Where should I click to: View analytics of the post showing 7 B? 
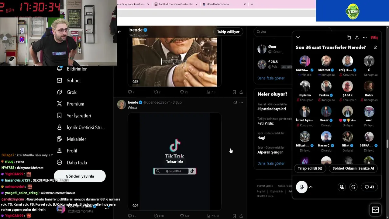pos(211,92)
